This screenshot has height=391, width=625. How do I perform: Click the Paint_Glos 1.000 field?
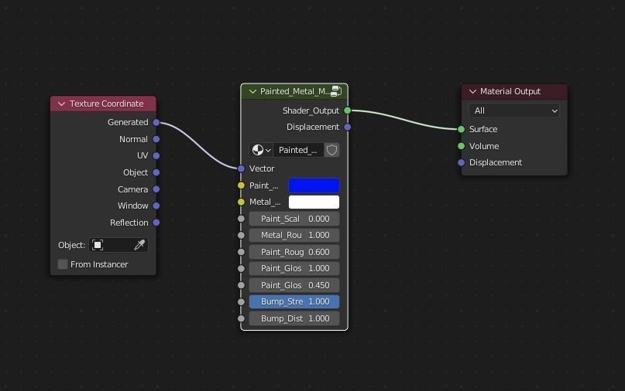[x=294, y=268]
